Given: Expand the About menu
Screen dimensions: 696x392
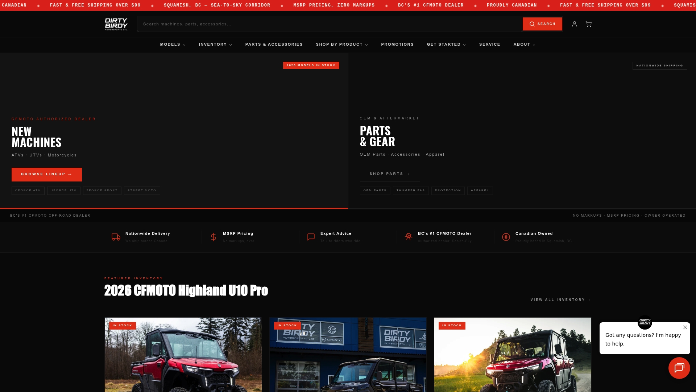Looking at the screenshot, I should (524, 44).
